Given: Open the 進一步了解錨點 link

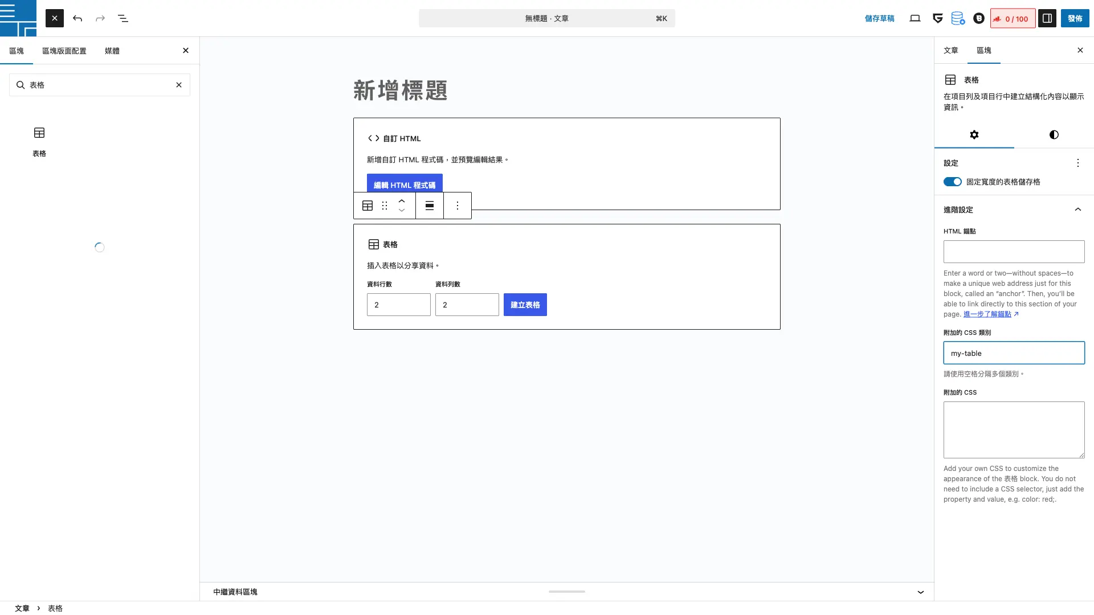Looking at the screenshot, I should pos(991,314).
